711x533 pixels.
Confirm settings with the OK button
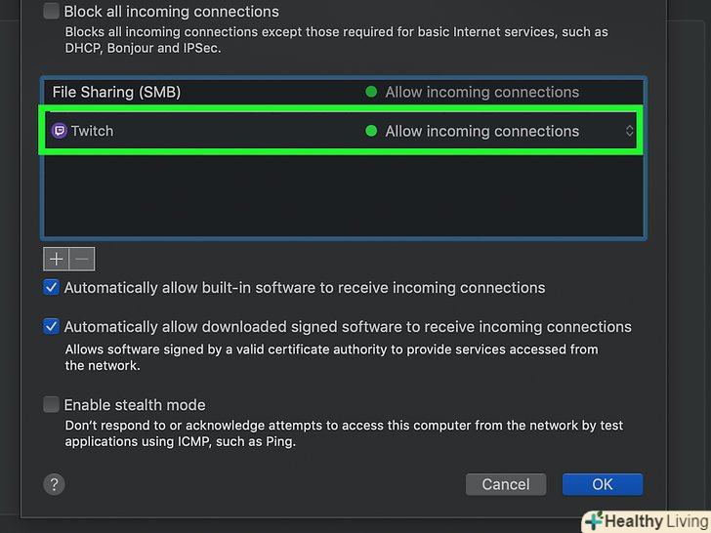coord(602,484)
